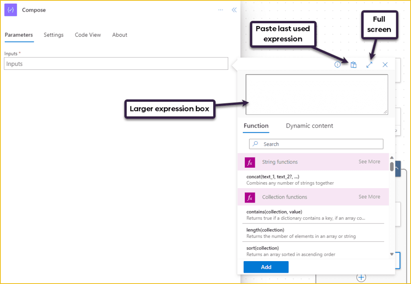Close the expression editor with the X
Viewport: 411px width, 284px height.
(385, 64)
